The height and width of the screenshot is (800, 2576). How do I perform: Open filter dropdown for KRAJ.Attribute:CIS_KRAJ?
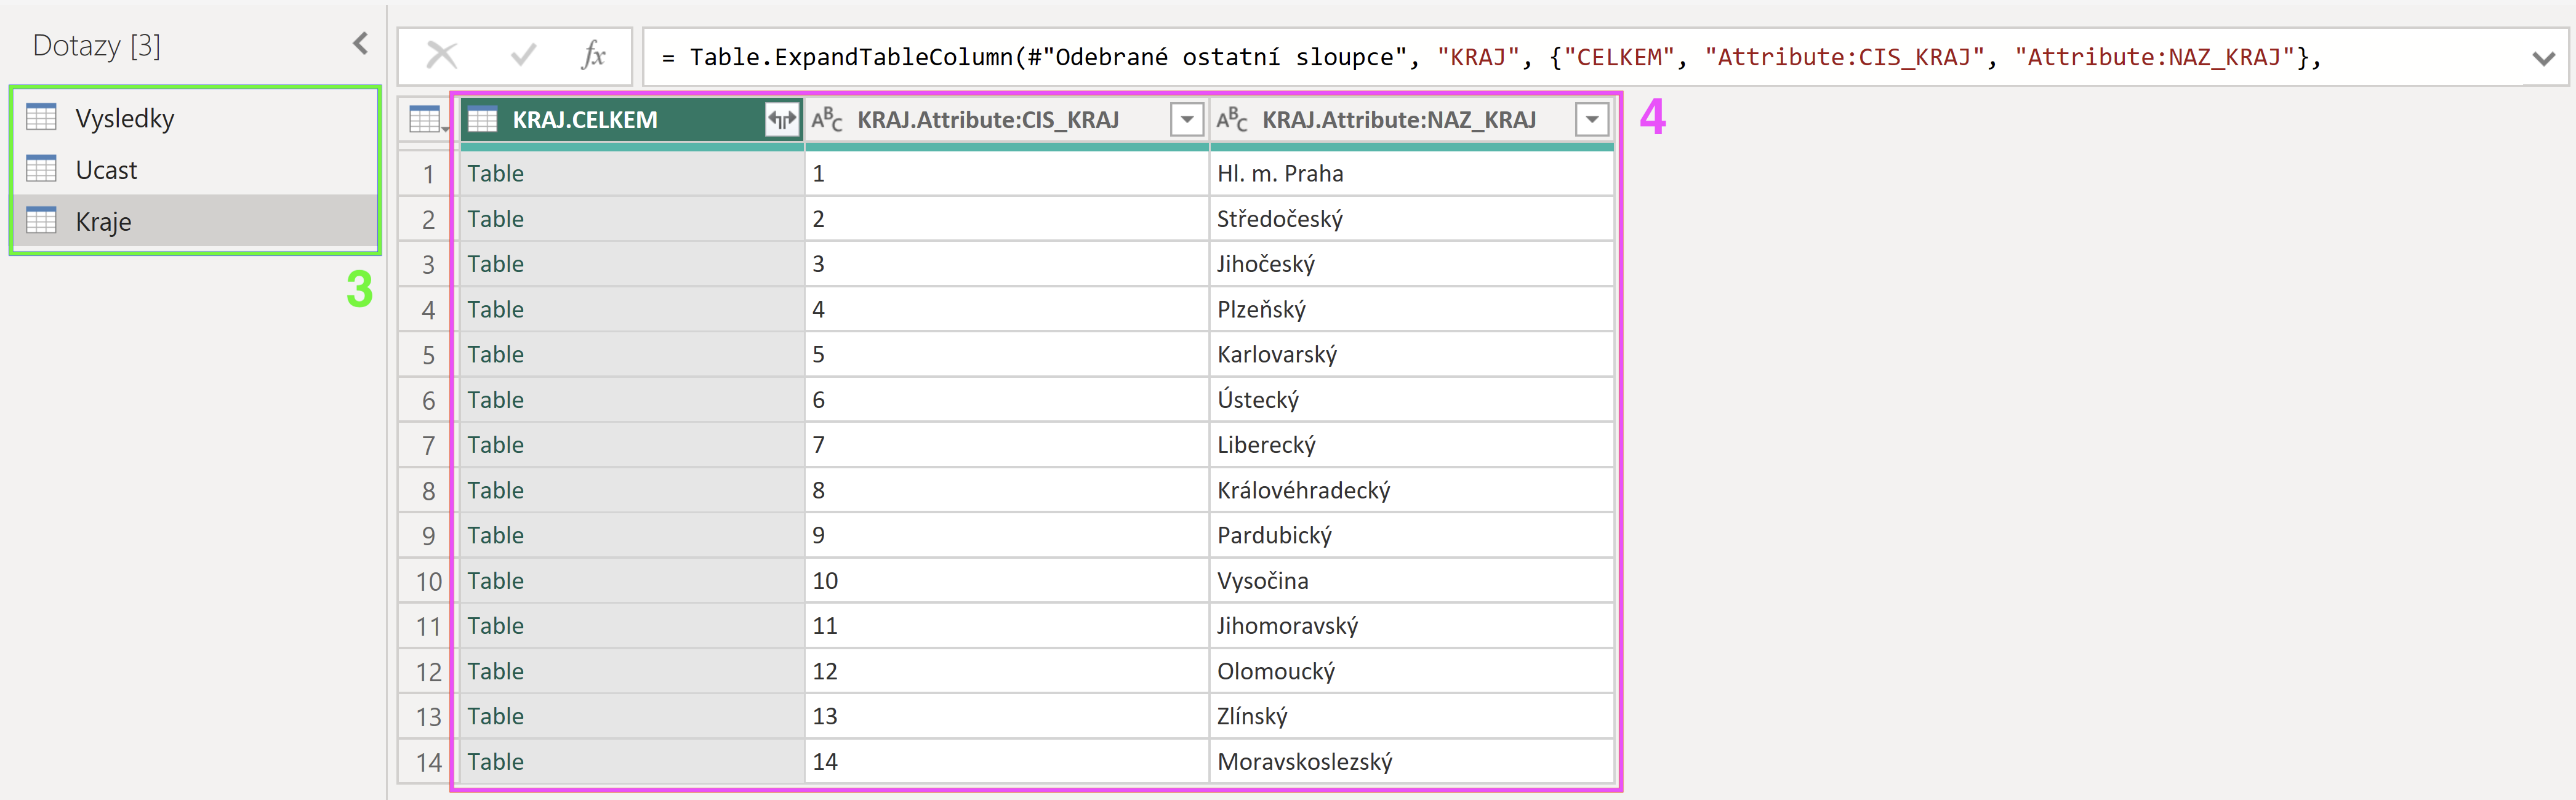point(1187,120)
